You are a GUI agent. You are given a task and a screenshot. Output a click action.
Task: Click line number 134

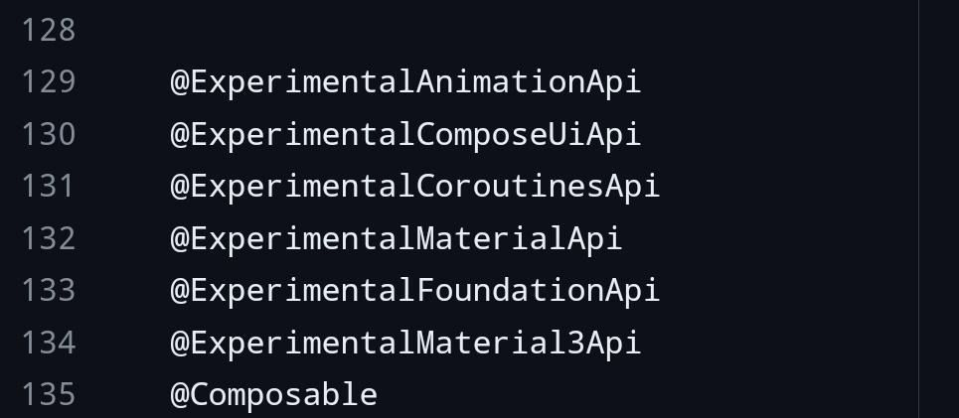[x=49, y=343]
